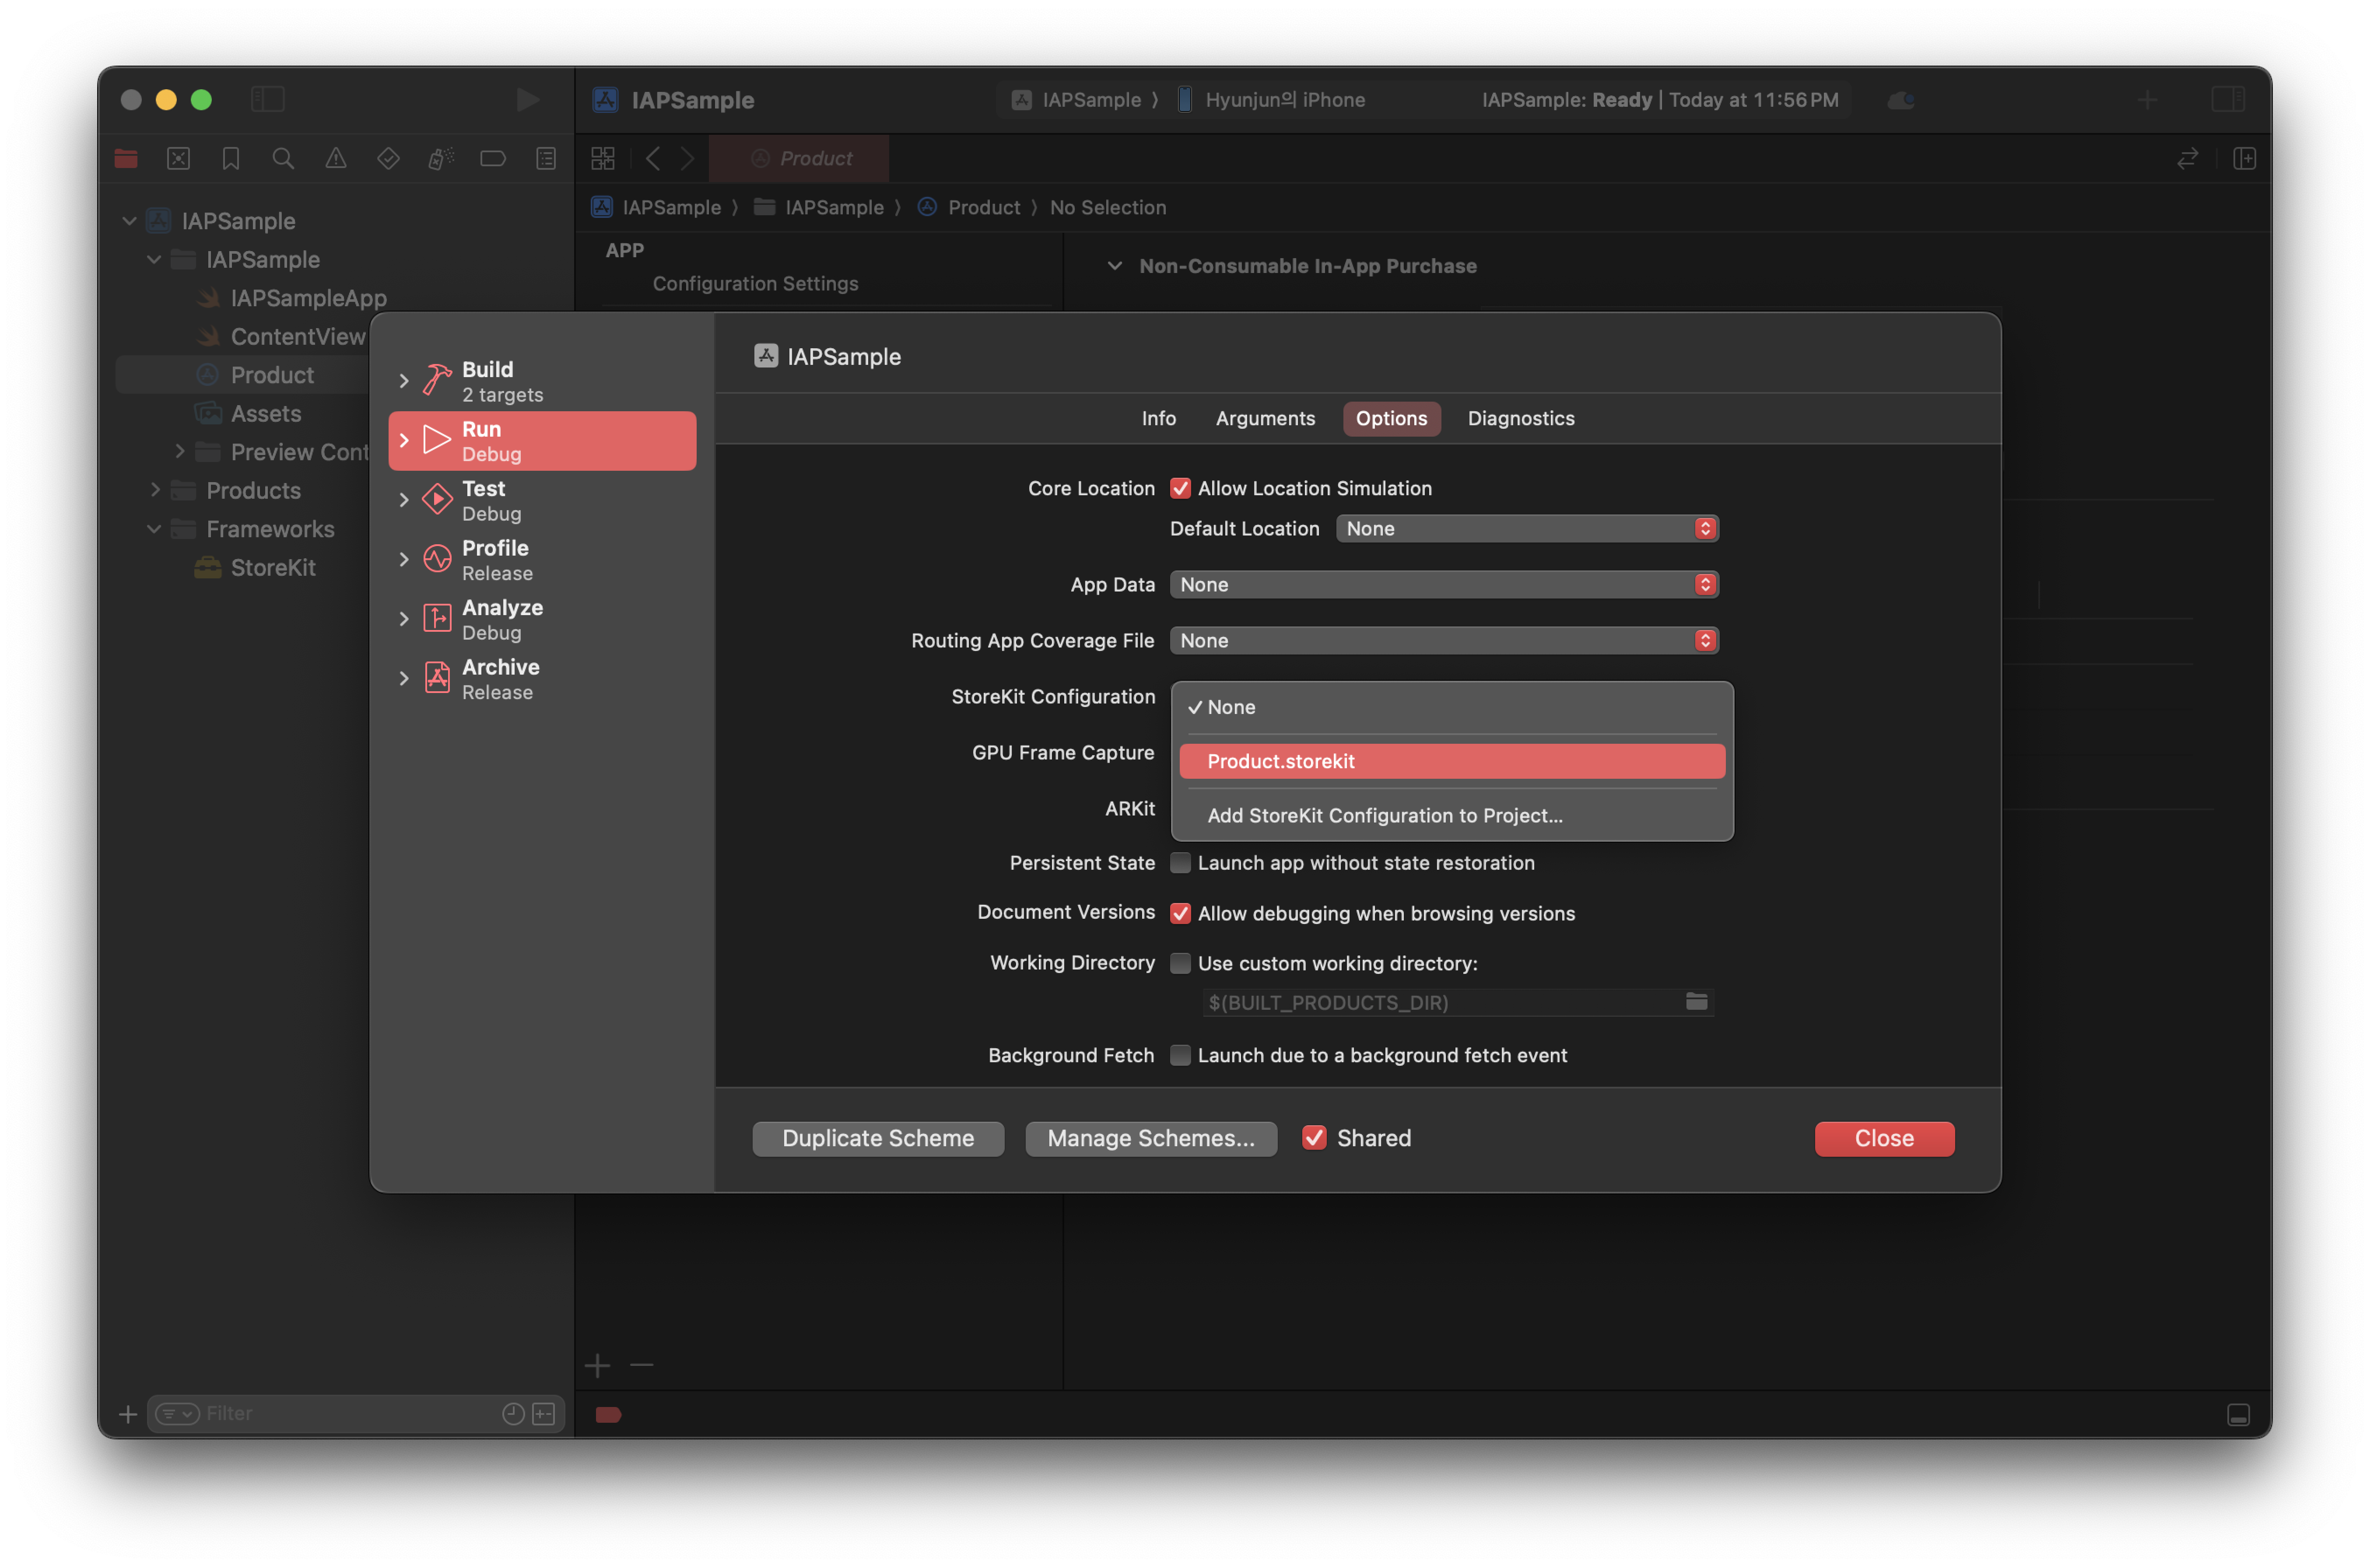Open the Find navigator magnifier icon
Screen dimensions: 2370x1568
tap(283, 158)
